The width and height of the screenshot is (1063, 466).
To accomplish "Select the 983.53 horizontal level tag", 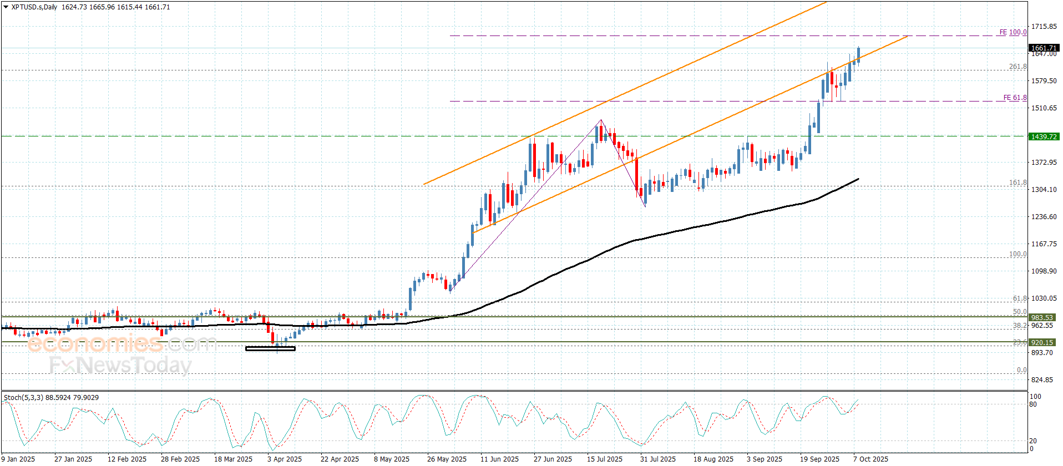I will (1041, 318).
